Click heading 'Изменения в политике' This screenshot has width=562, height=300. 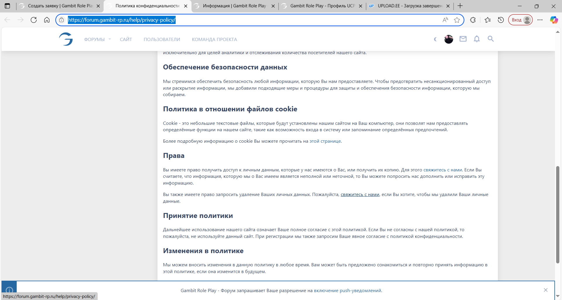click(203, 251)
